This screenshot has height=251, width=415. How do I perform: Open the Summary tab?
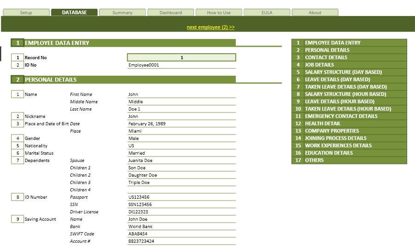[x=122, y=12]
